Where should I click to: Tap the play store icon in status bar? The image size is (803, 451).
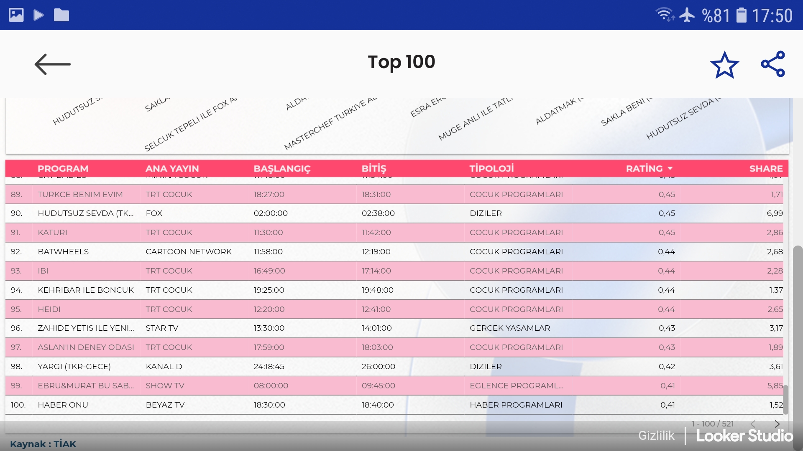coord(39,15)
